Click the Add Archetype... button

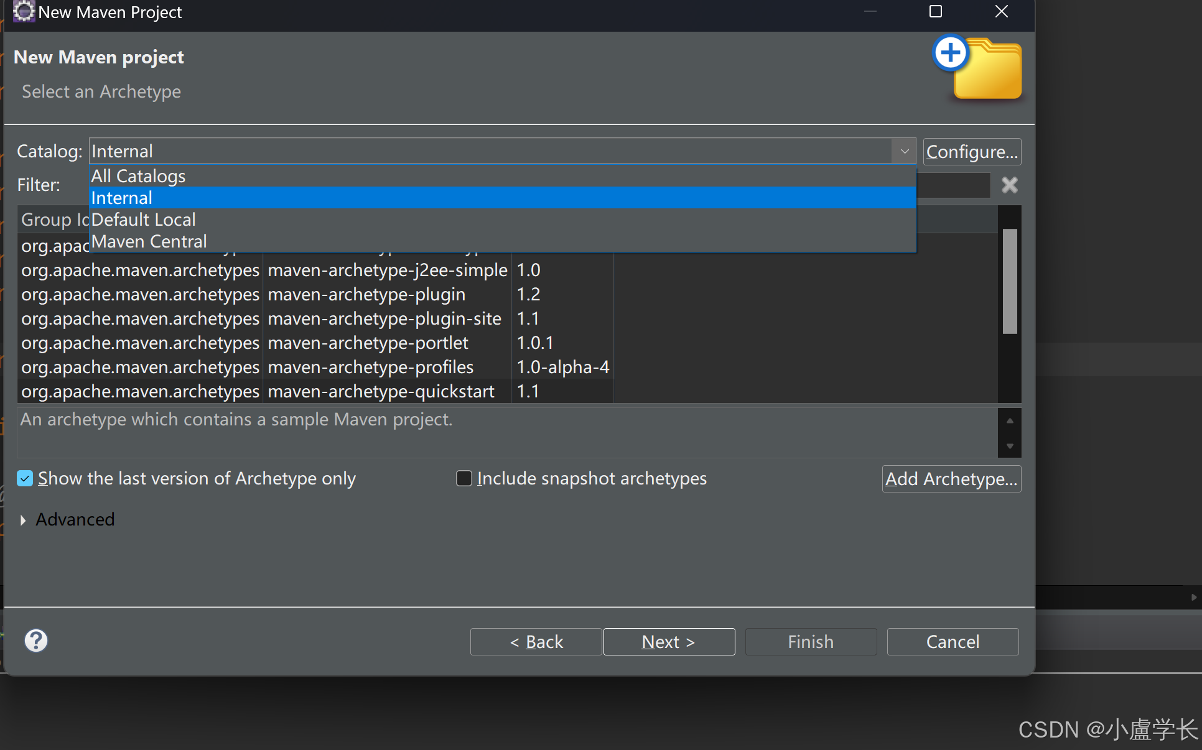[x=951, y=478]
